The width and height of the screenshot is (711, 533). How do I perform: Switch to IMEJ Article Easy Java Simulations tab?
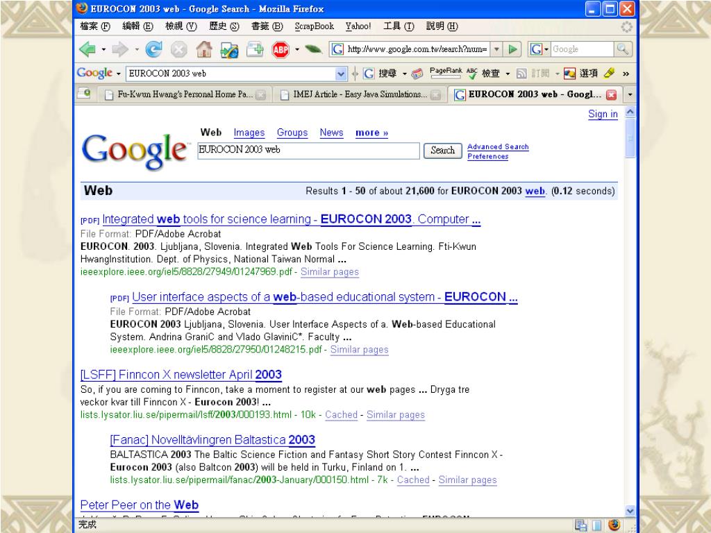(x=360, y=94)
